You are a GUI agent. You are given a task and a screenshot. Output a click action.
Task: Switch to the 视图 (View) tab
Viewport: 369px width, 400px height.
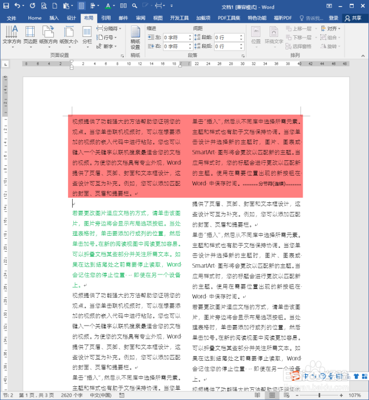tap(158, 18)
